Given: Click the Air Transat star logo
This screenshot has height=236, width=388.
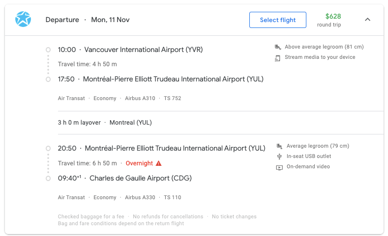Looking at the screenshot, I should [x=23, y=19].
